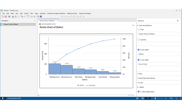Copy using the toolbar copy icon
The width and height of the screenshot is (182, 109).
point(15,17)
